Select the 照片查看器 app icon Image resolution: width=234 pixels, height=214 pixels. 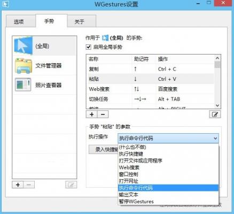pos(23,85)
